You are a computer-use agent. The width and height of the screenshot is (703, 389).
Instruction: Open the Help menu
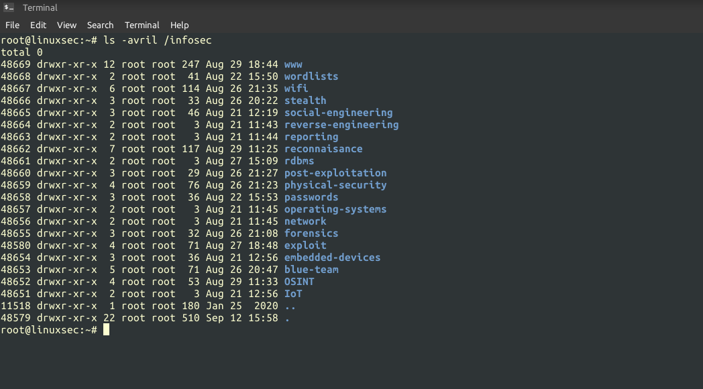click(179, 25)
